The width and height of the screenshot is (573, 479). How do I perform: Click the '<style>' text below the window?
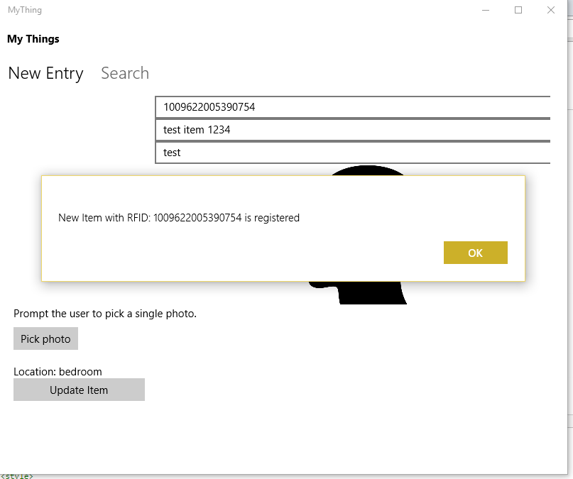pyautogui.click(x=16, y=475)
